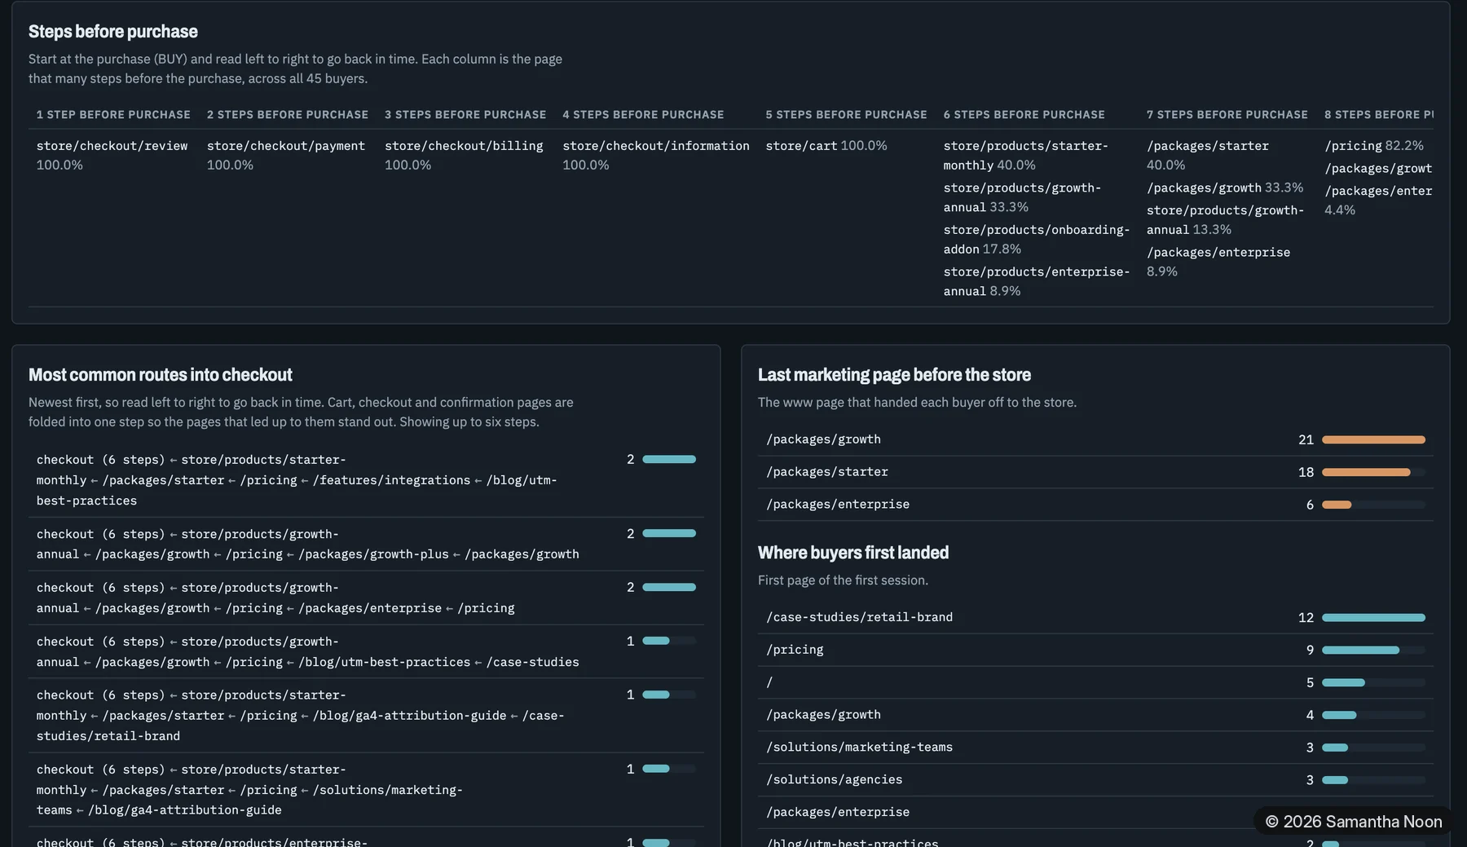This screenshot has height=847, width=1467.
Task: Click the "6 STEPS BEFORE PURCHASE" column header
Action: tap(1024, 115)
